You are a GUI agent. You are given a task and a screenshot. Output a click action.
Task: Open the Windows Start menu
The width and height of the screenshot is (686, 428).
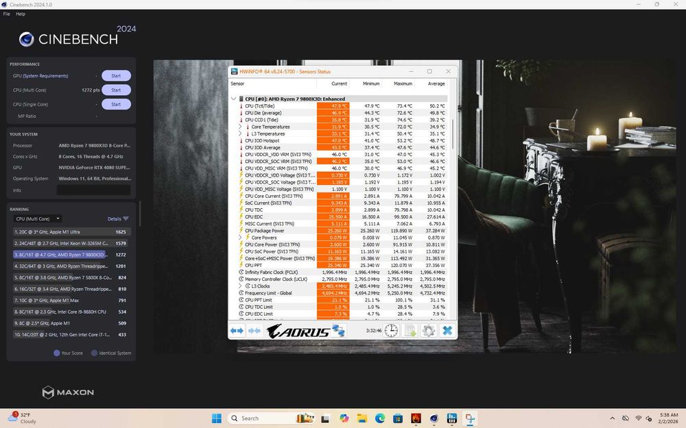(217, 418)
